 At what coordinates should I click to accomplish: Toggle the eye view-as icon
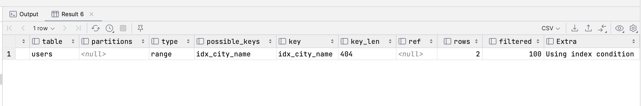click(619, 28)
